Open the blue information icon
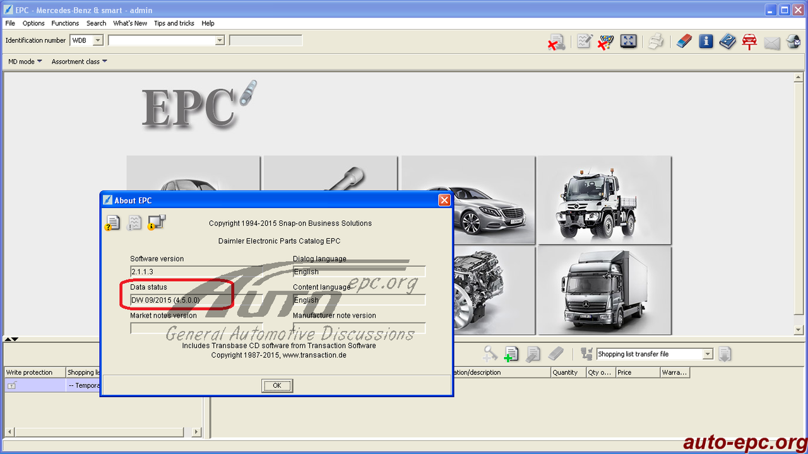This screenshot has height=454, width=808. 706,42
